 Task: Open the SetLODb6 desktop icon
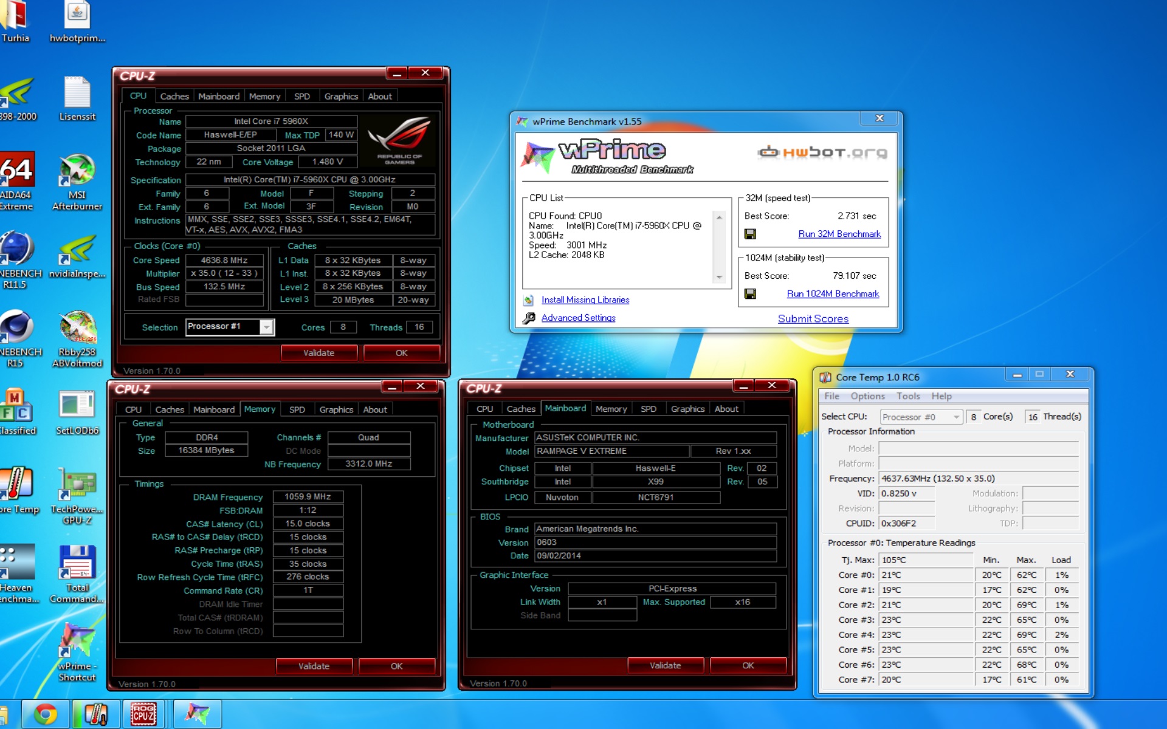pyautogui.click(x=77, y=412)
